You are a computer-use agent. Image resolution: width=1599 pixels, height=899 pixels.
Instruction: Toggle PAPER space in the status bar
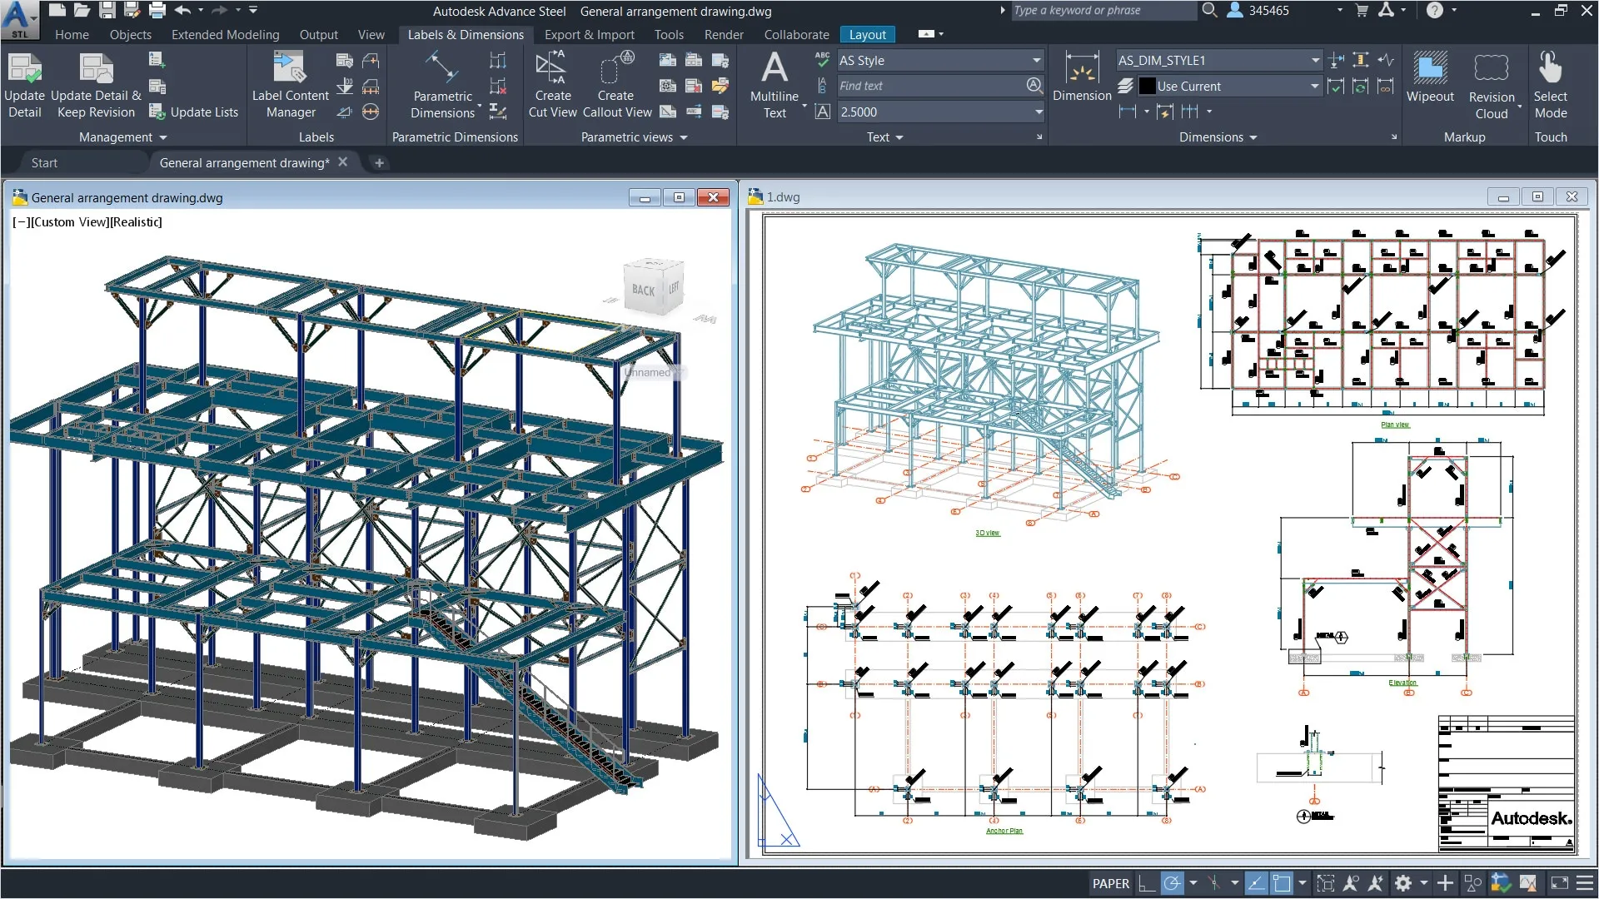(1110, 884)
